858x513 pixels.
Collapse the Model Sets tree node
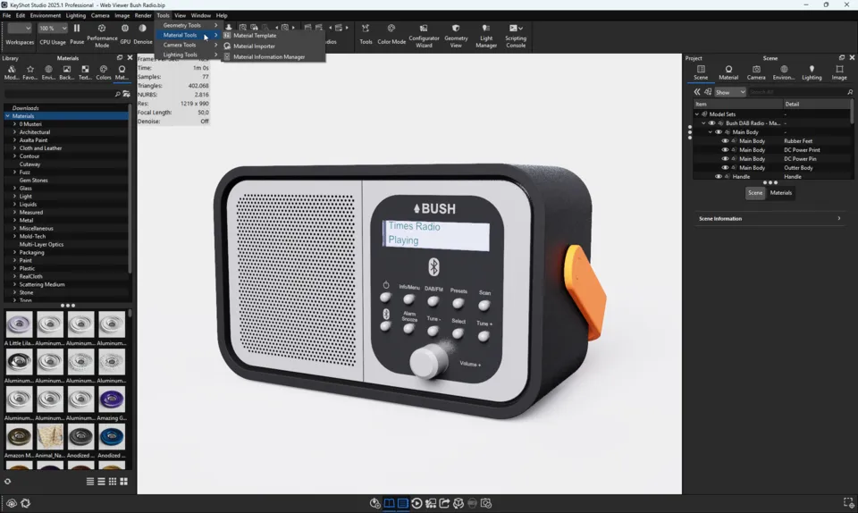click(x=697, y=114)
